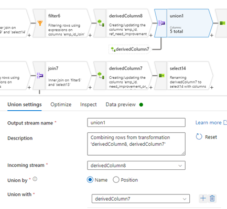Select the Name radio button

coord(90,180)
